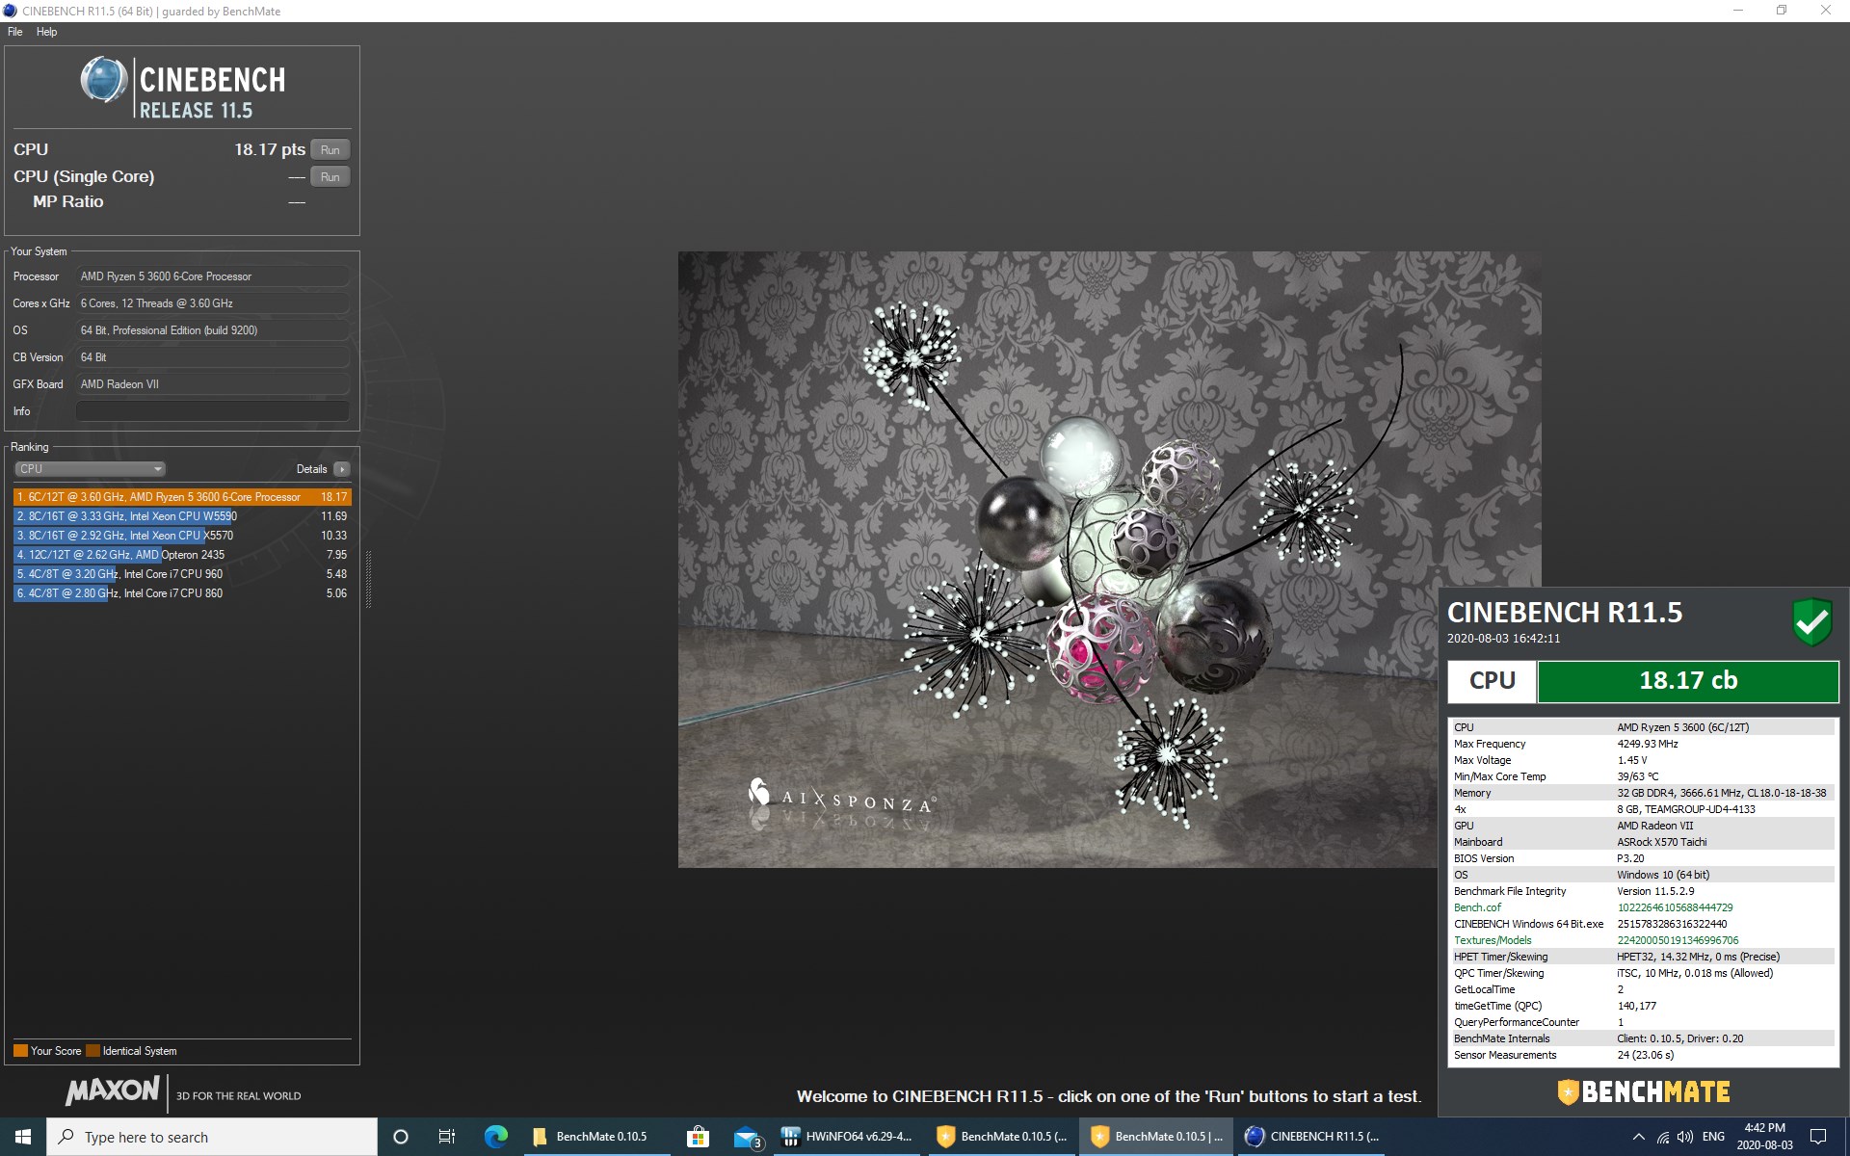
Task: Select ranking row AMD Opteron 2435
Action: click(182, 555)
